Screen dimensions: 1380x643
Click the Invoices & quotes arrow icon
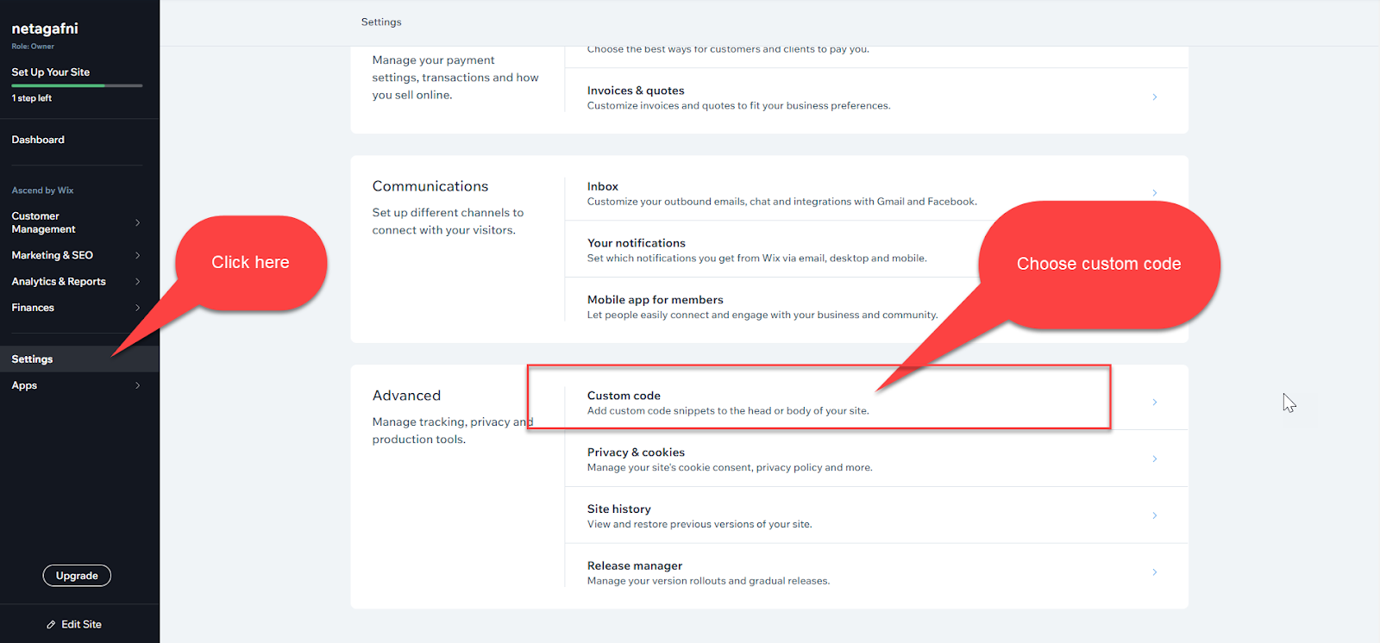pos(1154,97)
